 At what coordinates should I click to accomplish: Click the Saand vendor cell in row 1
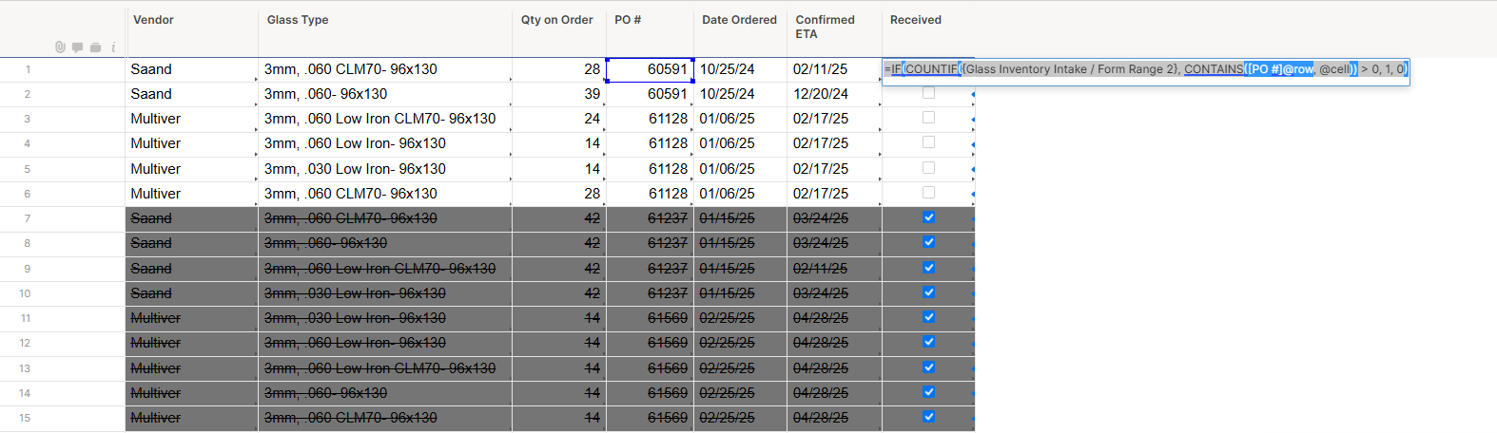coord(192,69)
